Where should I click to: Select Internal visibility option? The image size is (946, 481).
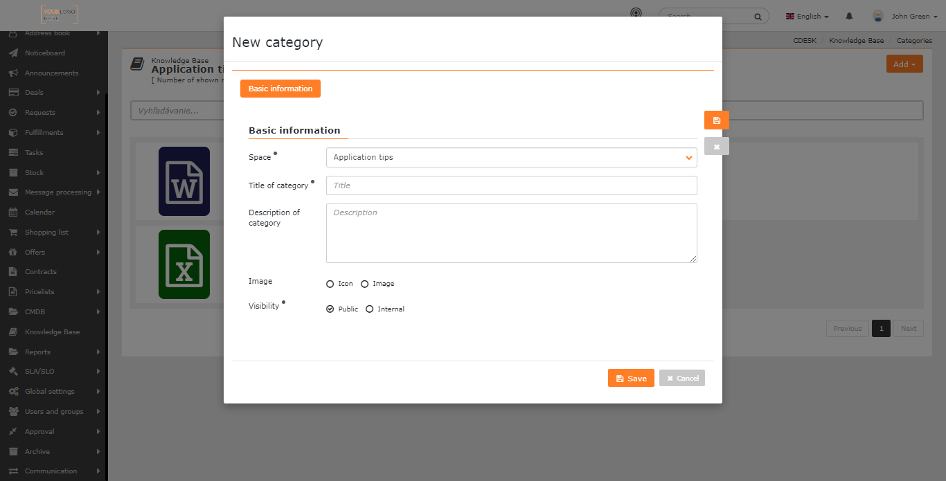369,309
